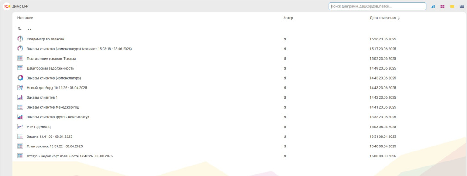This screenshot has width=467, height=176.
Task: Open План закупок 13:39:22 entry
Action: (55, 146)
